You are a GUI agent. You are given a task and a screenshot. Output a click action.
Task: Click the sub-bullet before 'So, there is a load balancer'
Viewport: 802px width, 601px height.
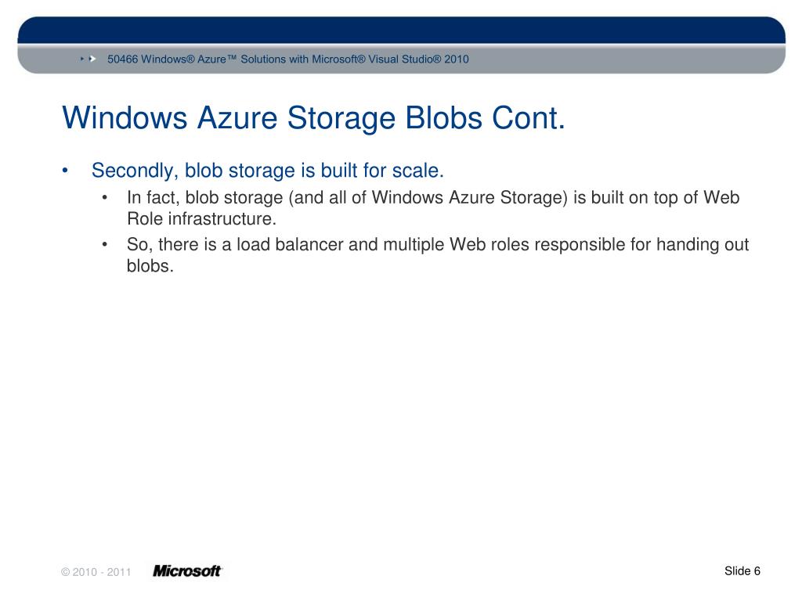tap(105, 244)
